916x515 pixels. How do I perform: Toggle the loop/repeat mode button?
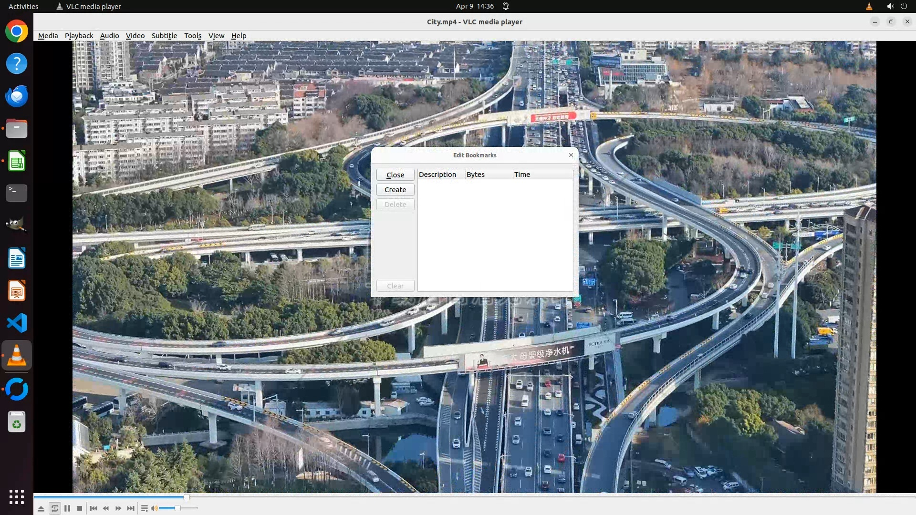(54, 508)
